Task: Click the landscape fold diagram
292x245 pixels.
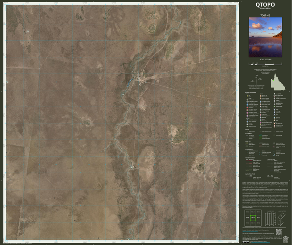Action: tap(282, 219)
